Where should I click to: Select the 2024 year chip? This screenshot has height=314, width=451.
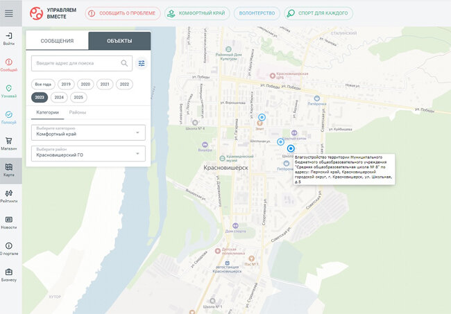[59, 98]
